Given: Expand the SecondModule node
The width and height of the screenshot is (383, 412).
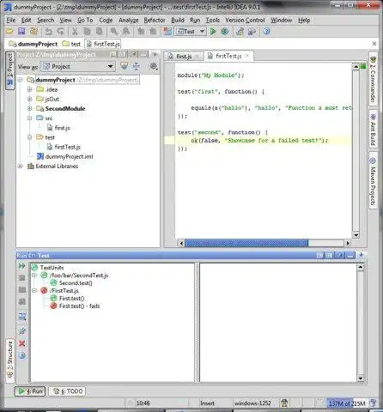Looking at the screenshot, I should [29, 108].
